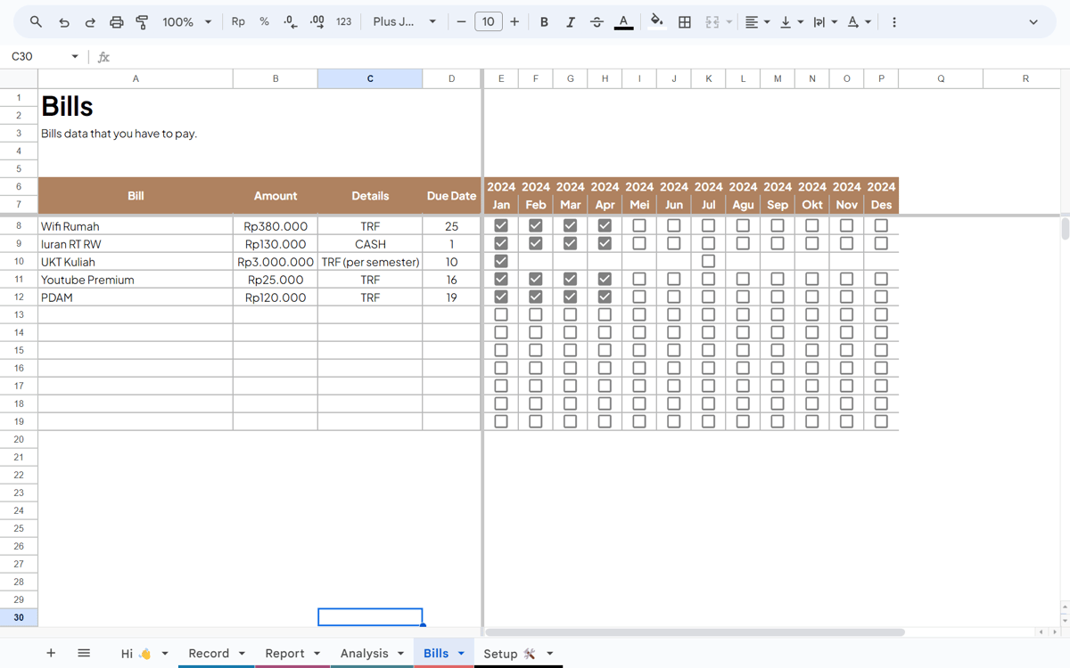1070x668 pixels.
Task: Switch to the Hi sheet tab
Action: pos(136,653)
